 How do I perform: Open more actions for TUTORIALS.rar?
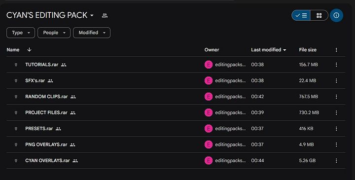click(x=336, y=65)
